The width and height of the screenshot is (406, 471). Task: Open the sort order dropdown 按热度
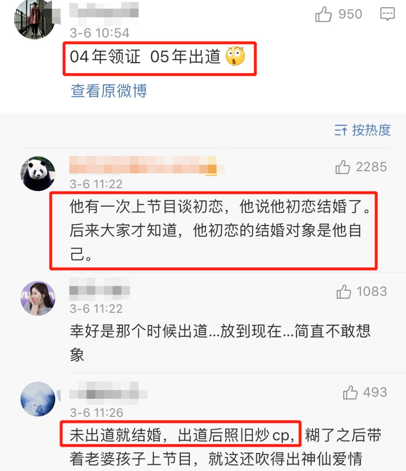(x=363, y=130)
